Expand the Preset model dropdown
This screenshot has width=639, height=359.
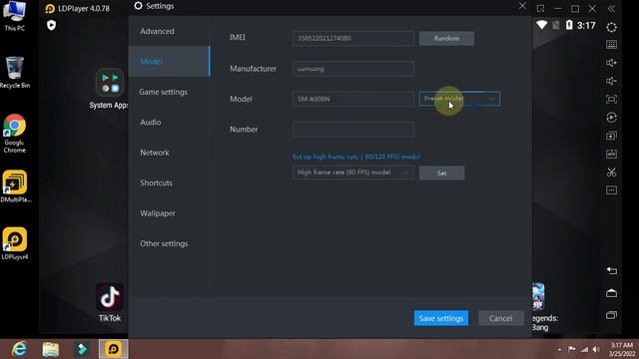(x=459, y=99)
